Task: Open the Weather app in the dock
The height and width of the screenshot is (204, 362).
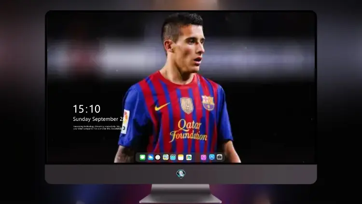Action: pos(151,158)
